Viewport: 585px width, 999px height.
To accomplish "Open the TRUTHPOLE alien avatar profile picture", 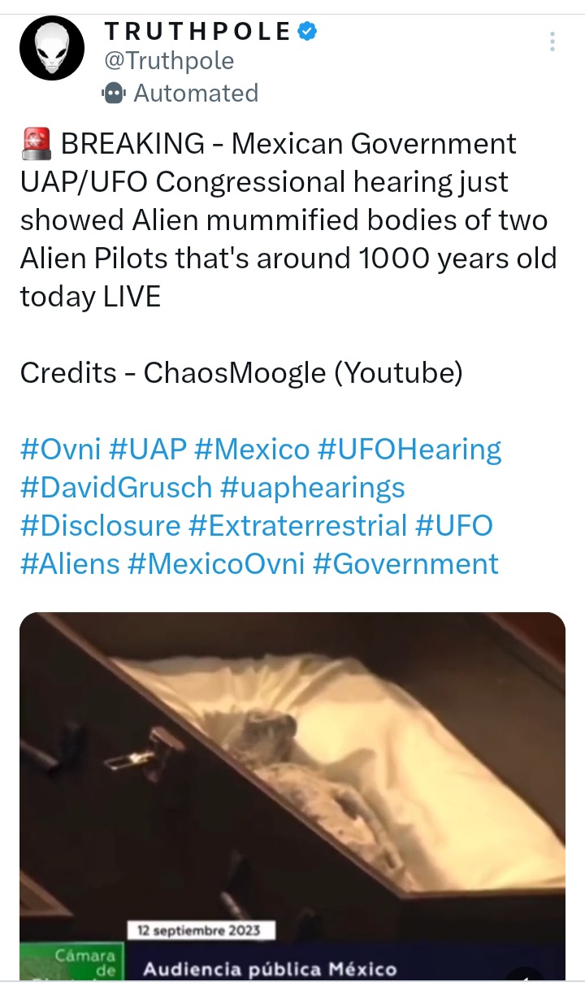I will pos(52,48).
